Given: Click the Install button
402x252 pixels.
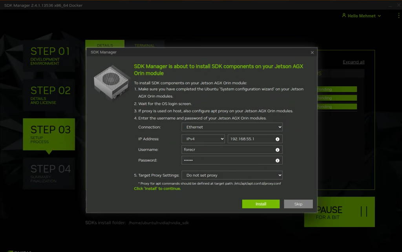Looking at the screenshot, I should click(261, 204).
